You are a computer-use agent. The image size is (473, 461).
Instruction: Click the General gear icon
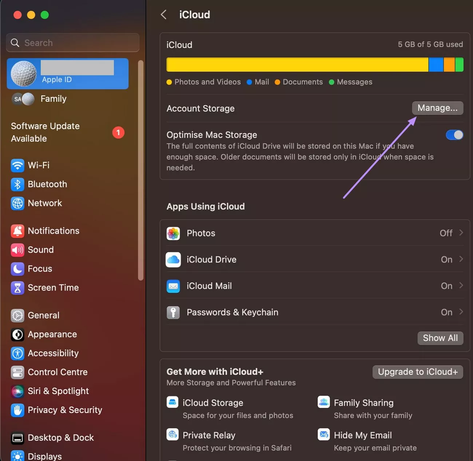(x=17, y=316)
